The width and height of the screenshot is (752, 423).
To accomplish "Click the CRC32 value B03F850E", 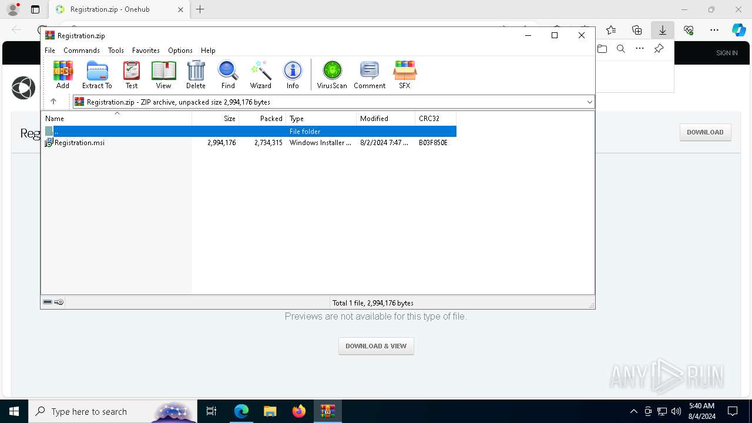I will click(x=433, y=143).
